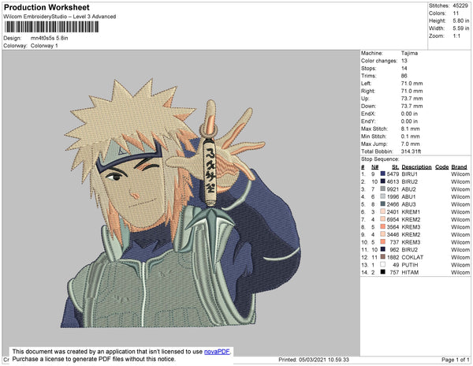Select the PUTIH white swatch

pos(383,264)
